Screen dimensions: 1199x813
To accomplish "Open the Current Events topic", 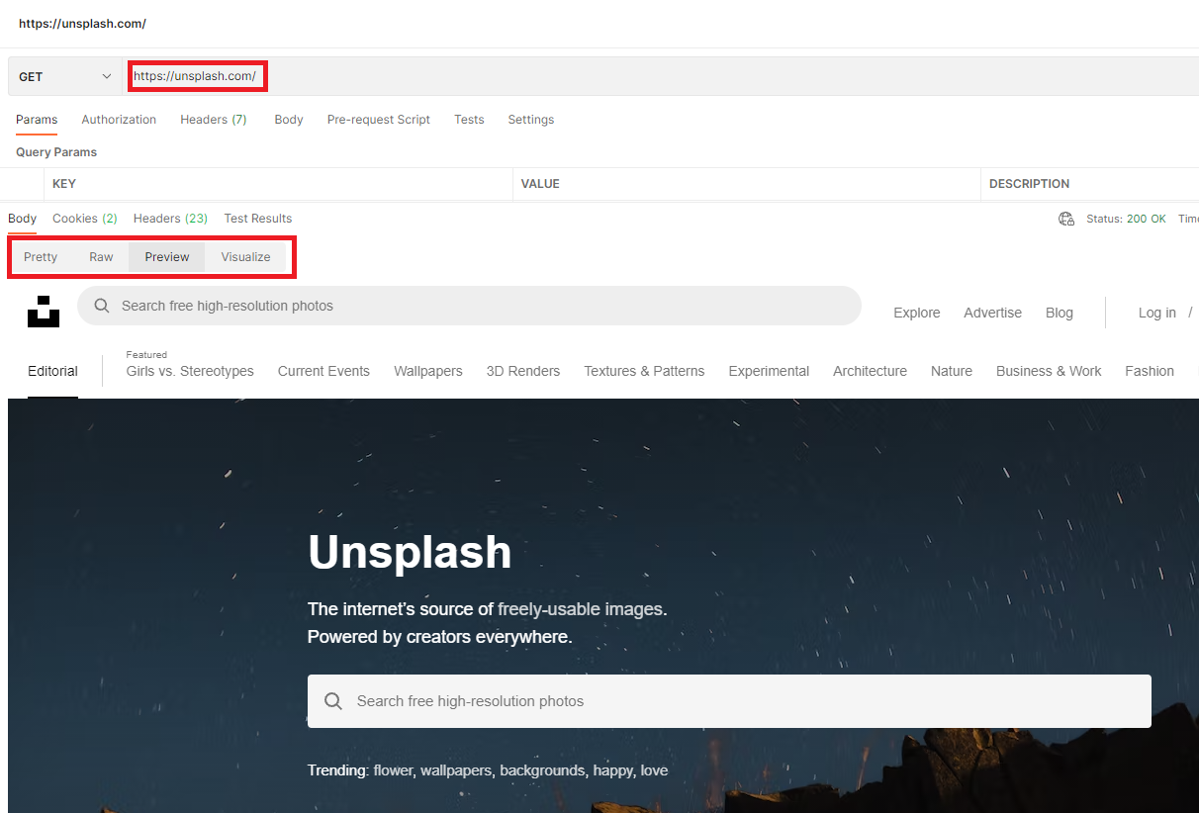I will pyautogui.click(x=323, y=371).
